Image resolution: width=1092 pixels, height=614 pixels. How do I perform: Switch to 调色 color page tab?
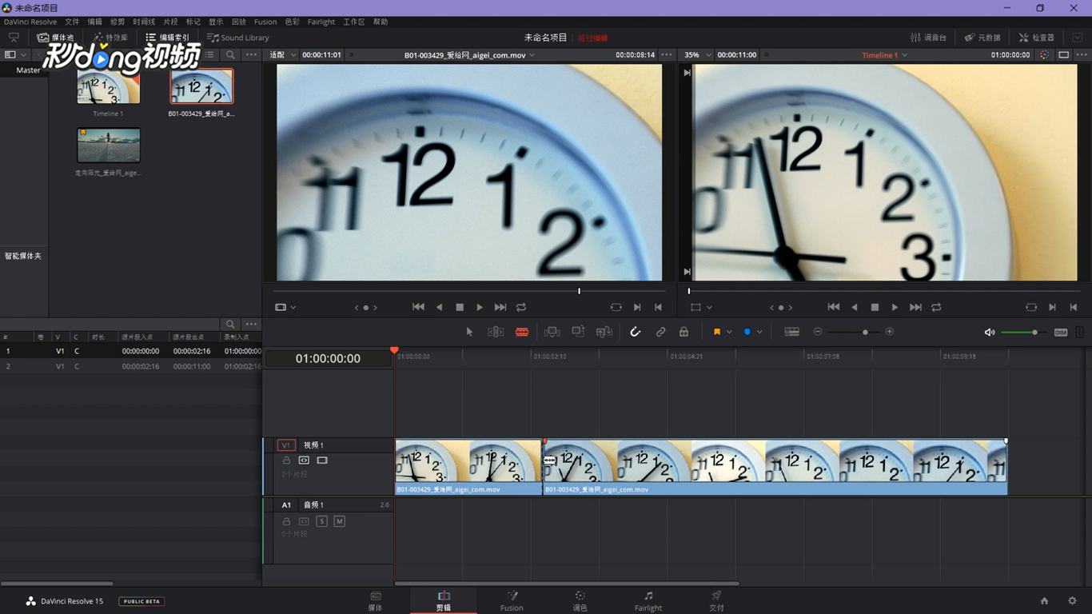coord(580,601)
